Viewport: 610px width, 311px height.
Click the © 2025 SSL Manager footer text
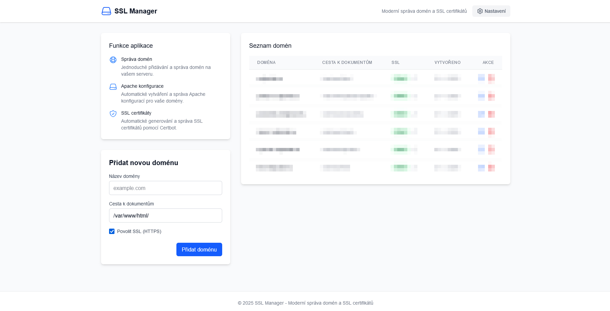pyautogui.click(x=305, y=303)
